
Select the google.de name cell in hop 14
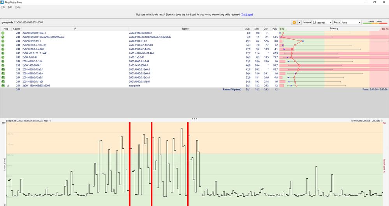click(134, 86)
